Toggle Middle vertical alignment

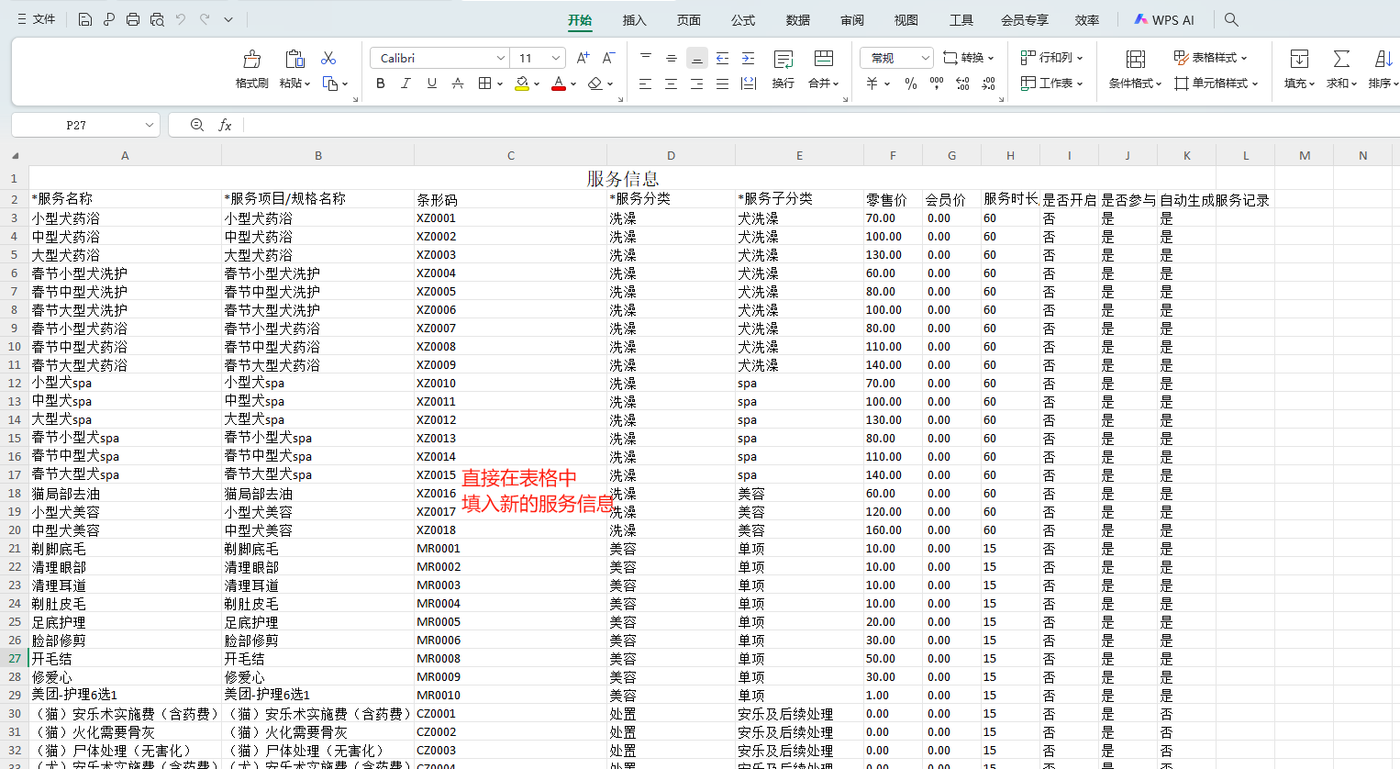(x=671, y=58)
